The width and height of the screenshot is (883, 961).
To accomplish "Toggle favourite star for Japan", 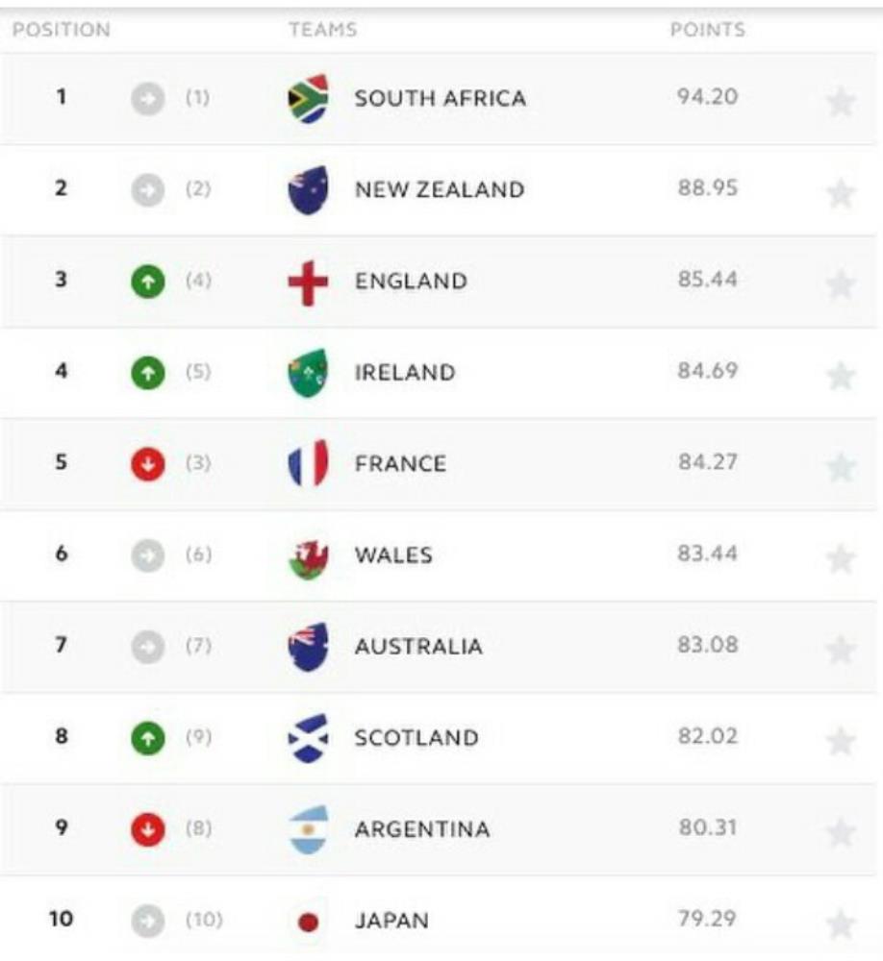I will (841, 924).
